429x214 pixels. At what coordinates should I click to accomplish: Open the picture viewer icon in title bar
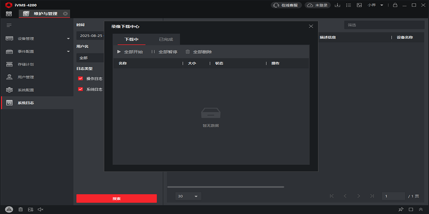(359, 5)
